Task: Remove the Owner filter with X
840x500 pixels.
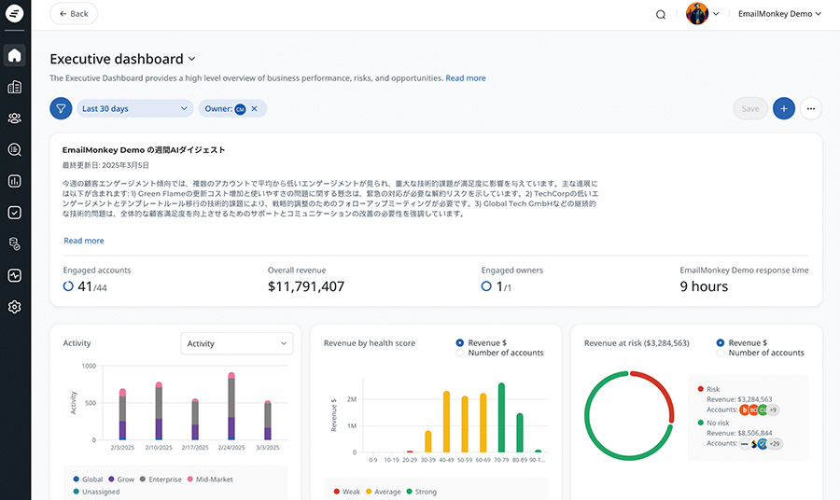Action: pos(255,108)
